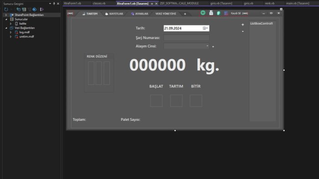The width and height of the screenshot is (319, 179).
Task: Click green back arrow icon in form header
Action: (x=203, y=13)
